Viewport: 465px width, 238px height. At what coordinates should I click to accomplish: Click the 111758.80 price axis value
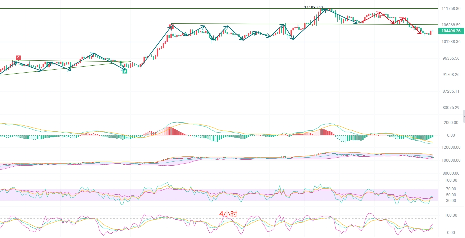(x=451, y=9)
